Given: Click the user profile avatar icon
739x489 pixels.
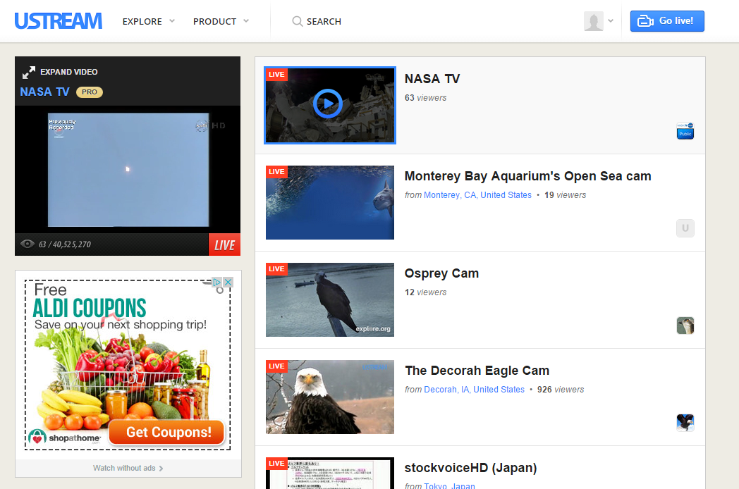Looking at the screenshot, I should tap(594, 21).
